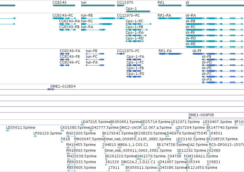
Task: Select transcript tun-RC
Action: 97,24
